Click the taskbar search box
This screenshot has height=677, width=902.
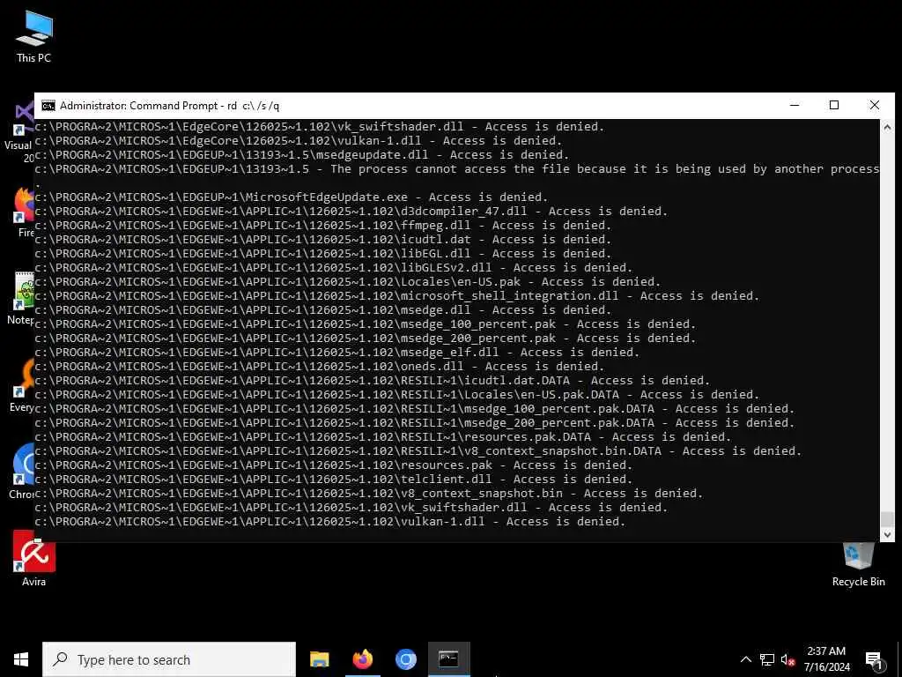[169, 659]
